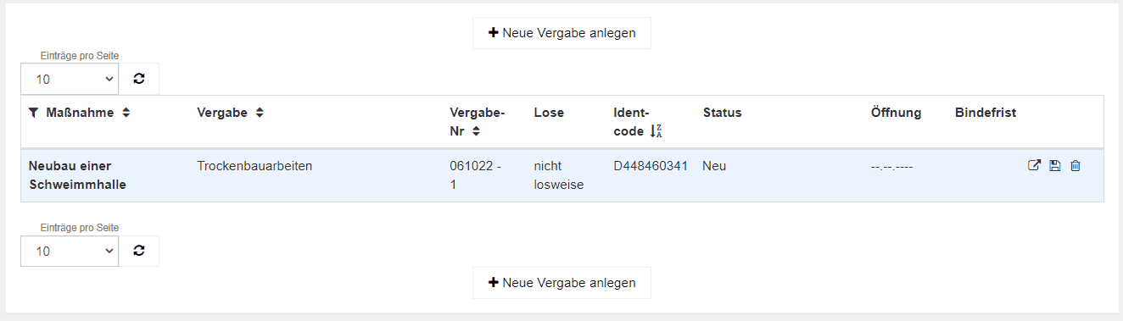Screen dimensions: 1123x321
Task: Toggle Ident-code Z-A sort icon
Action: pyautogui.click(x=656, y=130)
